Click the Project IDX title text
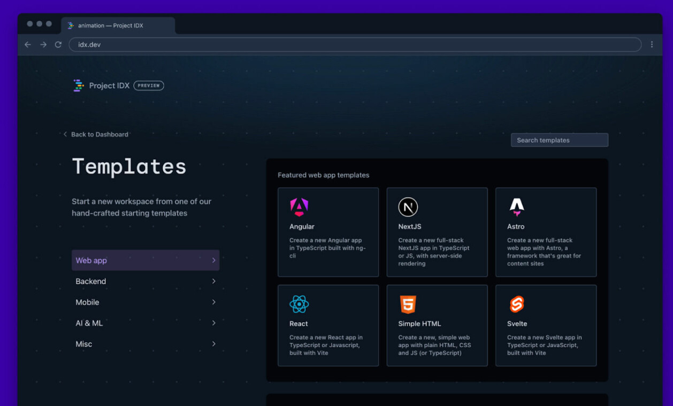 pyautogui.click(x=109, y=85)
